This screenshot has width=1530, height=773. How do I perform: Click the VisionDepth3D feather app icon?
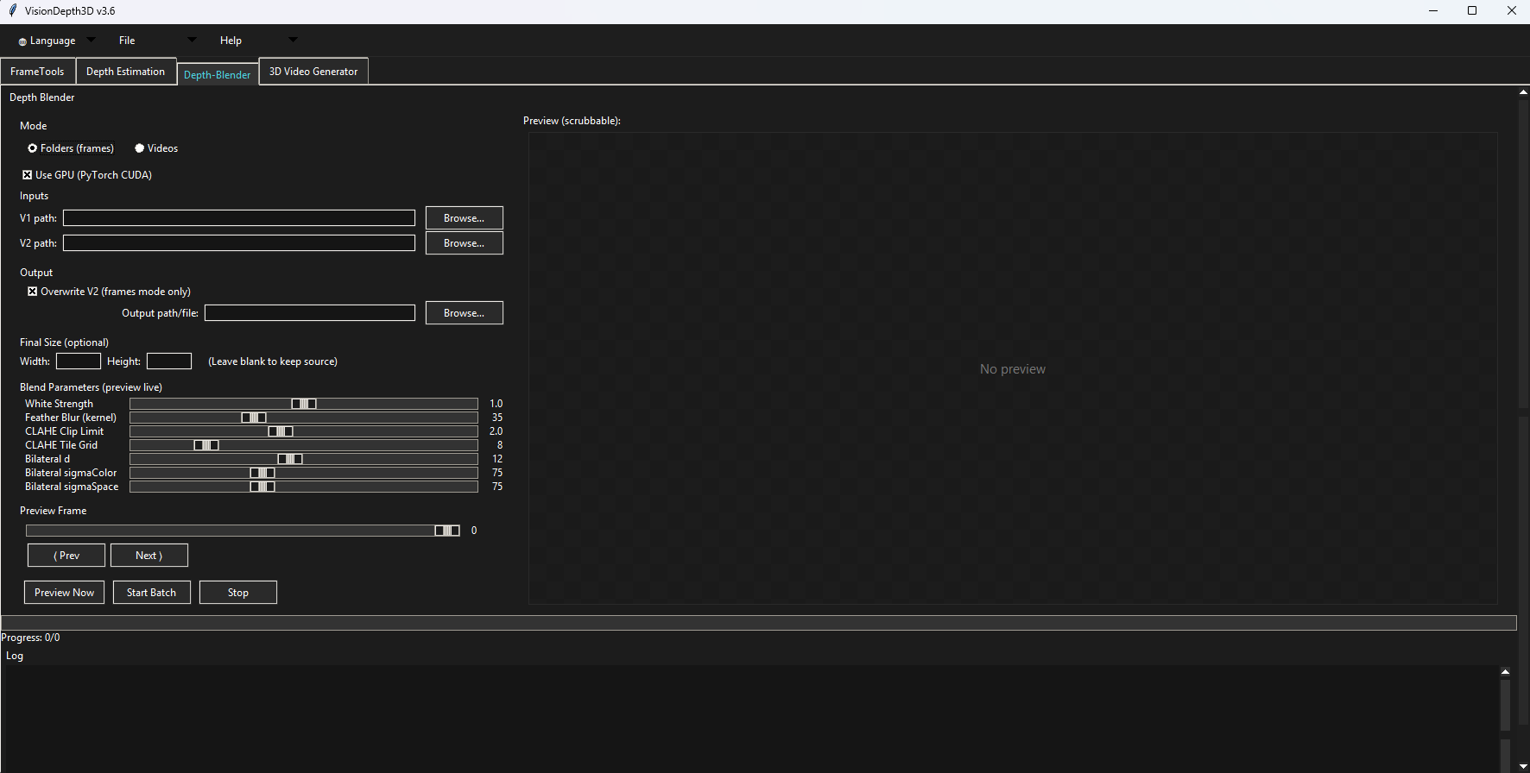click(x=12, y=10)
